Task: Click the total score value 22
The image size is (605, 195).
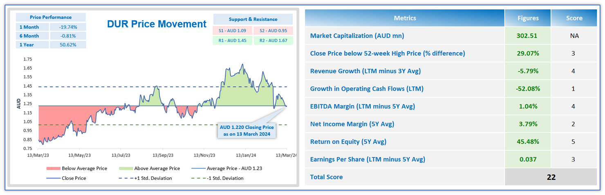Action: tap(551, 177)
